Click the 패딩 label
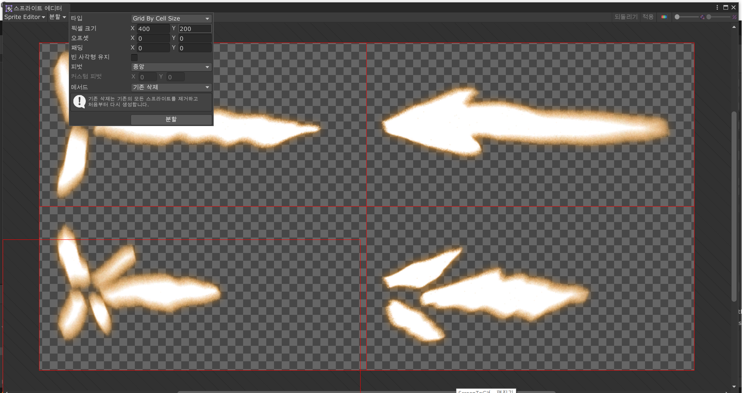 point(77,48)
